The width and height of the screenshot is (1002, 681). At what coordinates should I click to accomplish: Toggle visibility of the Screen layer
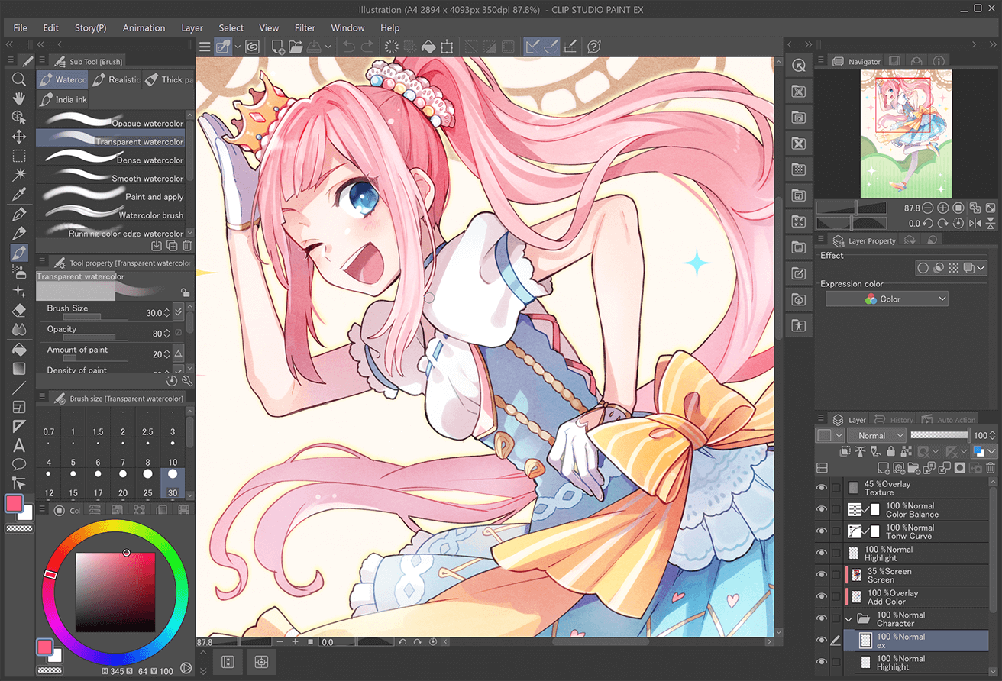tap(823, 575)
